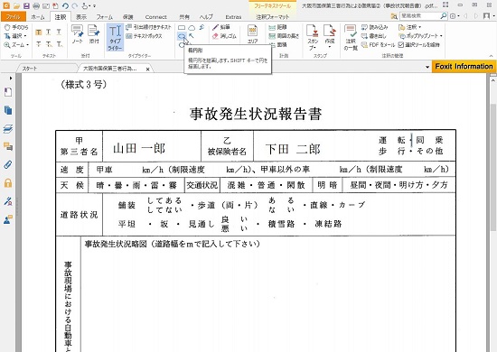Switch to the Connect ribbon tab
The image size is (497, 352).
(155, 17)
